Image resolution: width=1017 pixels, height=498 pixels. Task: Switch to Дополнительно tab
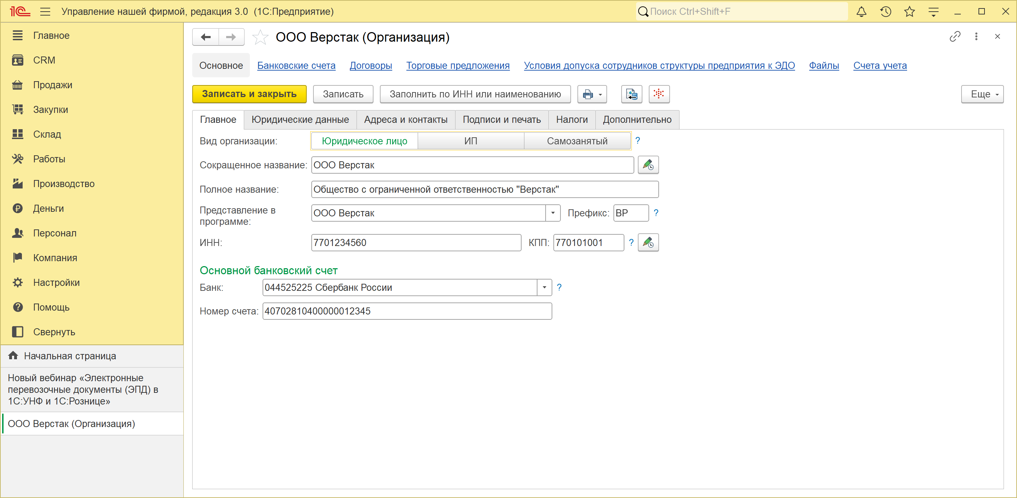637,120
